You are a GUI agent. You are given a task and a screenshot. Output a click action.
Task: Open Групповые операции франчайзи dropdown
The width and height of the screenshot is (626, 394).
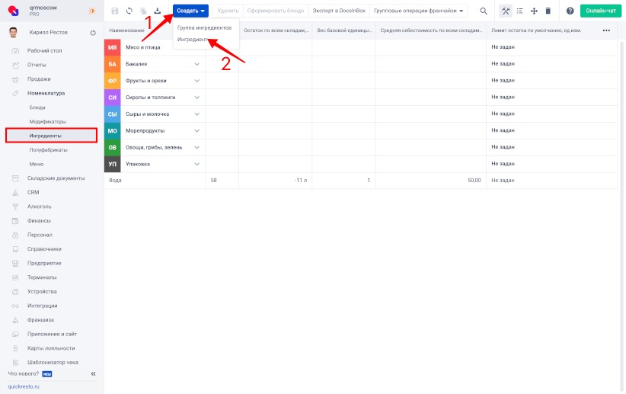click(419, 11)
